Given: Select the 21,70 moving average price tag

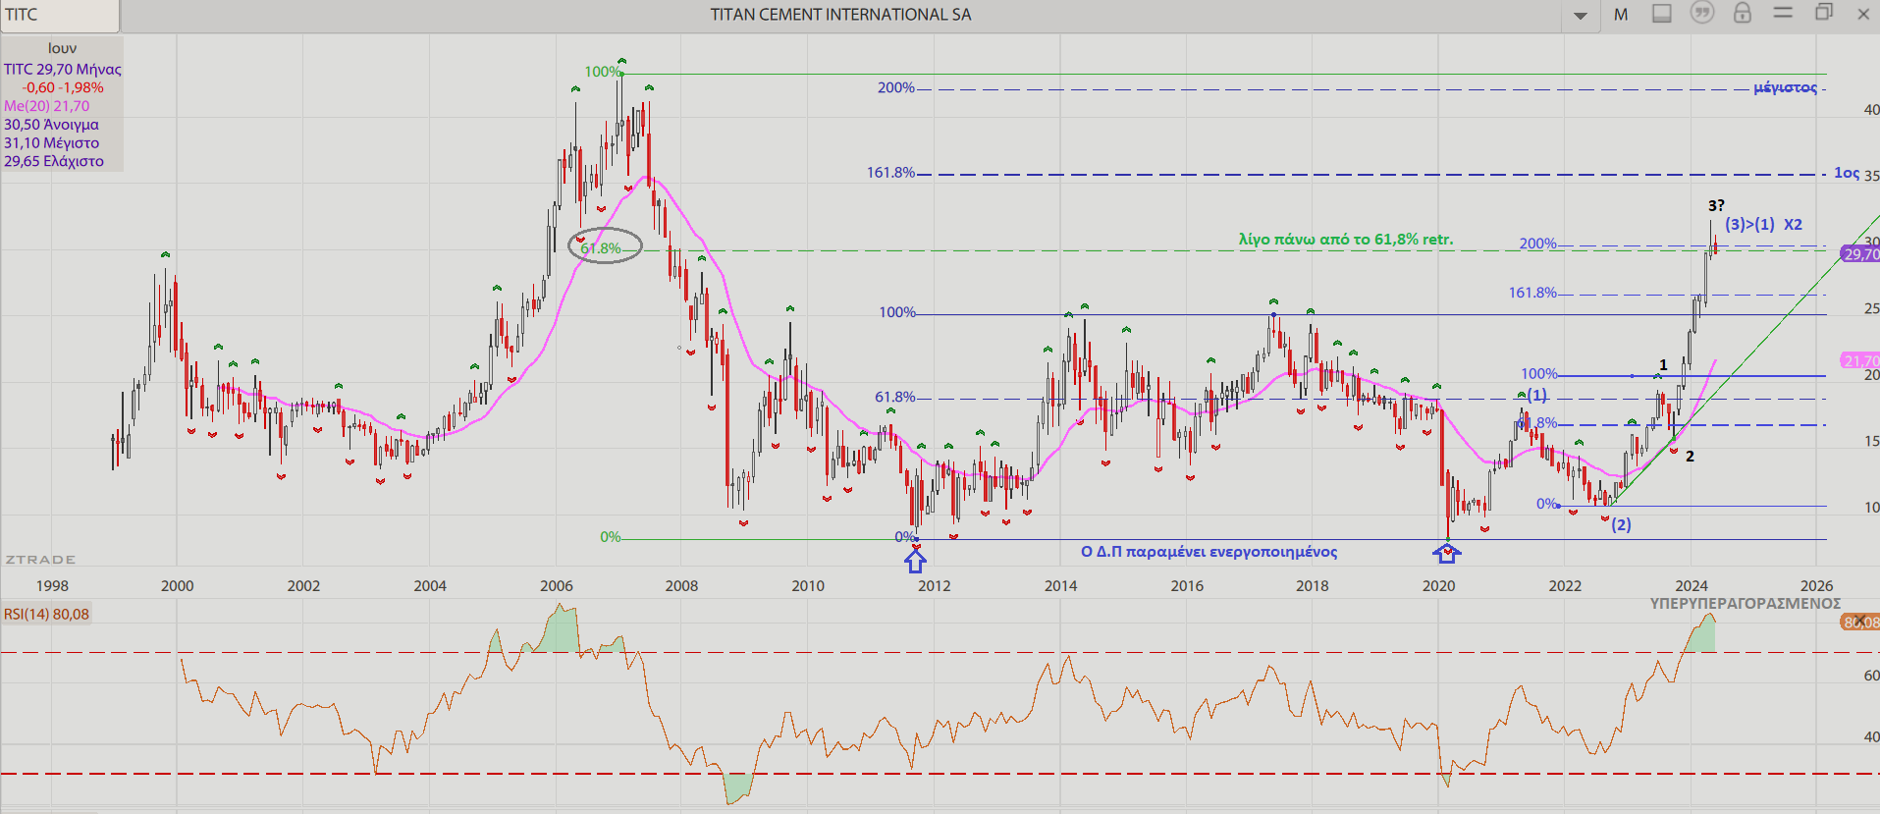Looking at the screenshot, I should click(x=1861, y=360).
